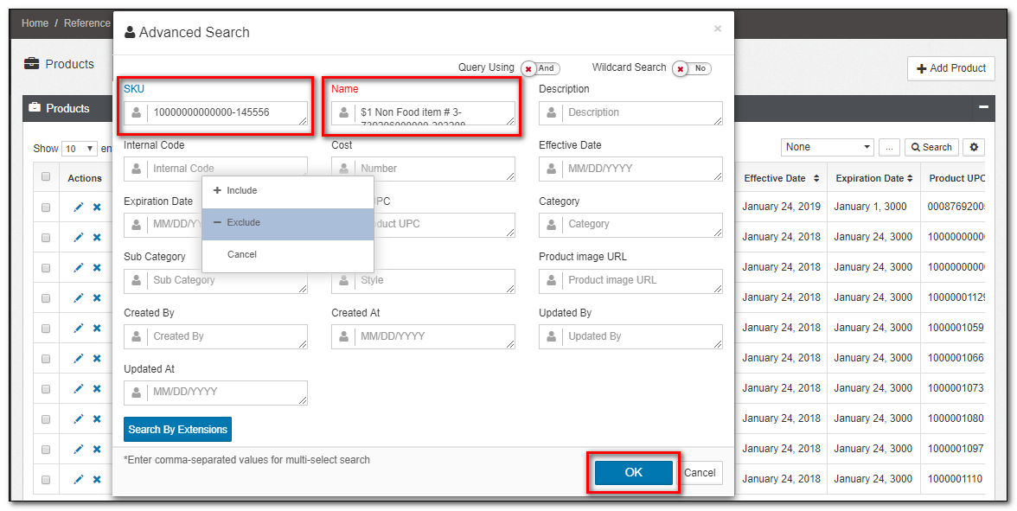1017x511 pixels.
Task: Click the edit pencil icon in the first product row
Action: point(79,207)
